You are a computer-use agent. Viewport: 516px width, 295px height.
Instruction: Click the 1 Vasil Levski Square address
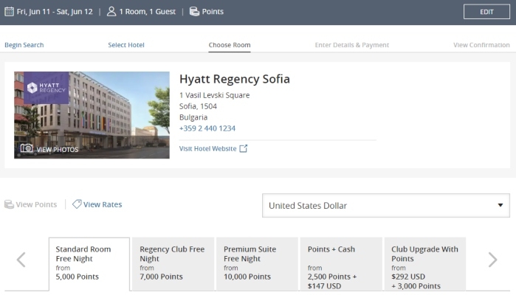coord(214,95)
